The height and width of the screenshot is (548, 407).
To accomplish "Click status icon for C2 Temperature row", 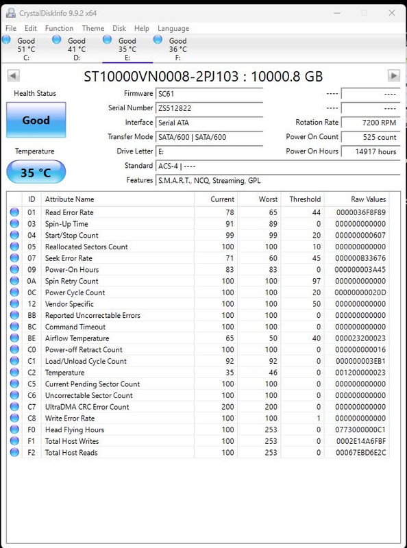I will coord(14,372).
